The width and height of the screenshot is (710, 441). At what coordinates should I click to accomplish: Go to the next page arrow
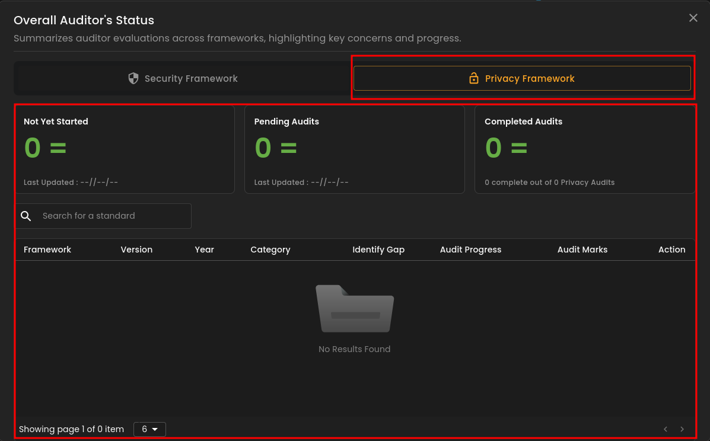pos(682,429)
